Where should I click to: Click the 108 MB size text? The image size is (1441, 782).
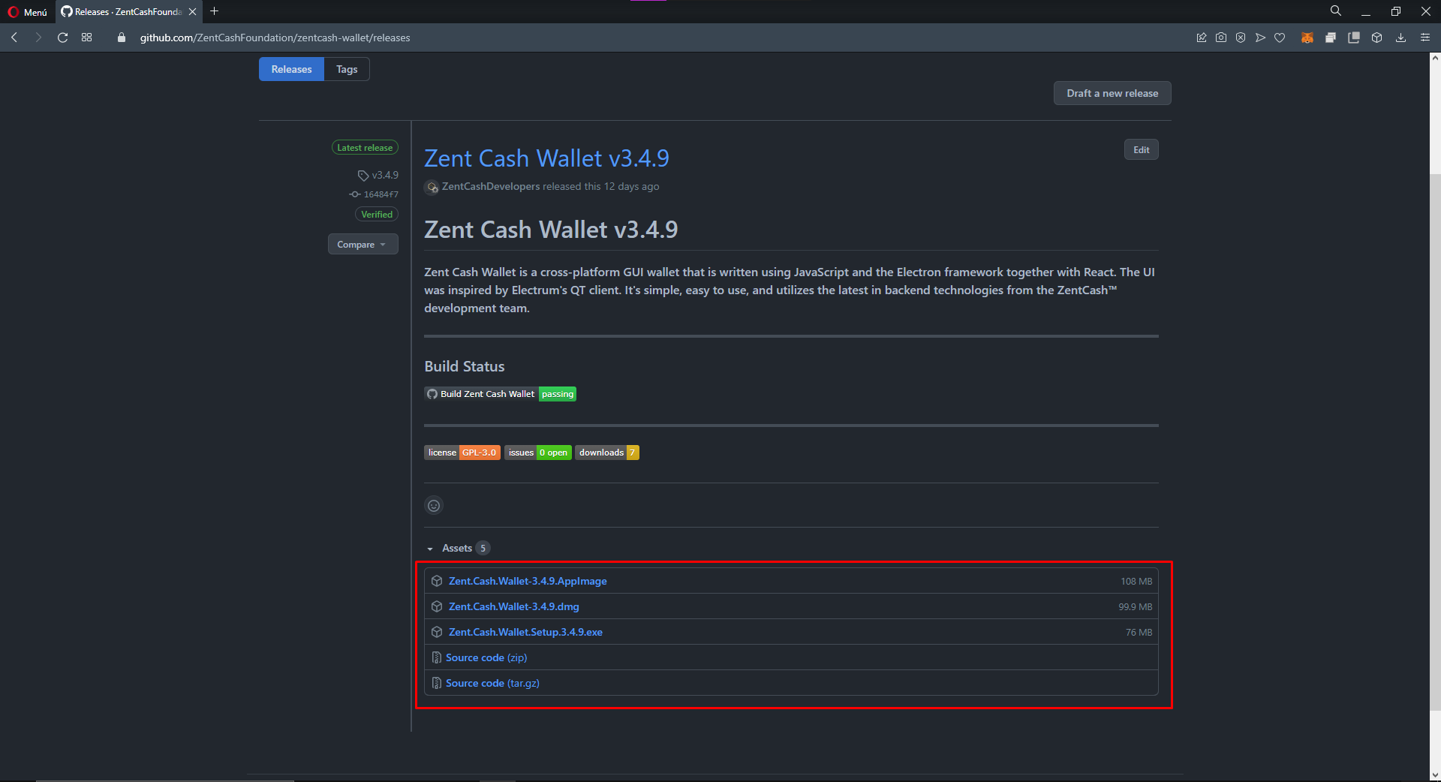1136,582
